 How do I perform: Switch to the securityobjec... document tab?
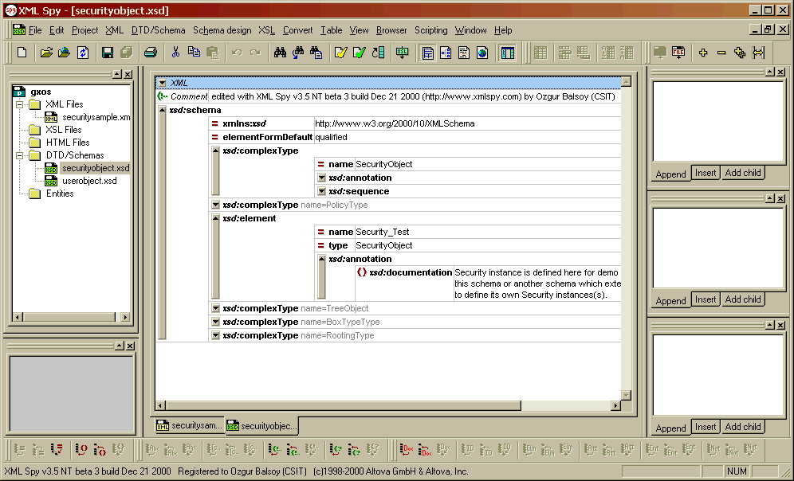click(262, 426)
